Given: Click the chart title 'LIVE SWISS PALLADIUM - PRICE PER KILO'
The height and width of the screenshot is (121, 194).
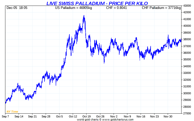Looking at the screenshot, I should (x=97, y=3).
